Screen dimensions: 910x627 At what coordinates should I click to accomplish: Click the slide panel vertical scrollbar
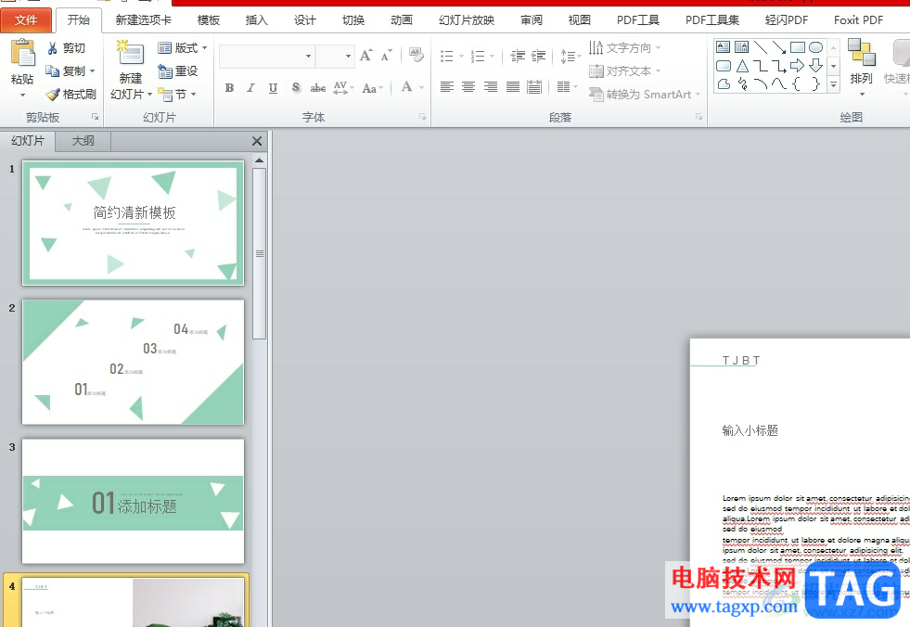[x=260, y=252]
